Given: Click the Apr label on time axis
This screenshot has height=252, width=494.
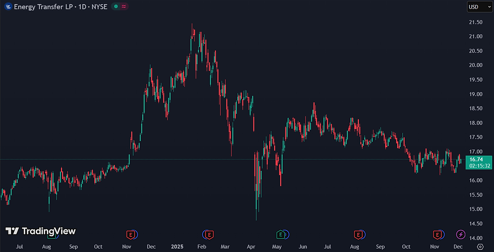Looking at the screenshot, I should coord(251,246).
